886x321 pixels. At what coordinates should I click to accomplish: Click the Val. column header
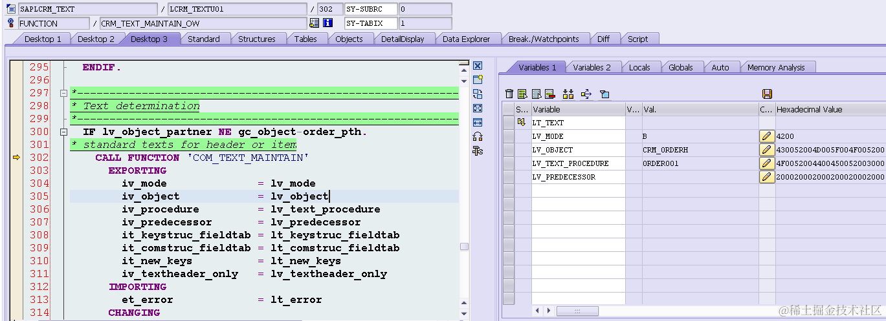[700, 109]
